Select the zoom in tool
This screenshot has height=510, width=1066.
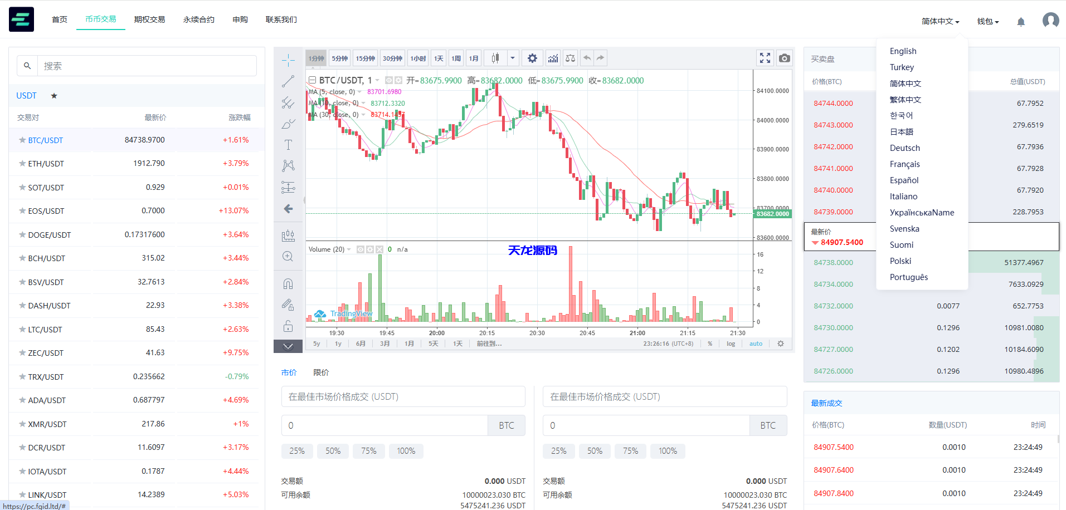click(x=288, y=257)
